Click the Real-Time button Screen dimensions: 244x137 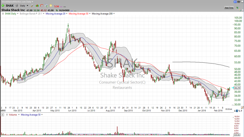coord(229,8)
